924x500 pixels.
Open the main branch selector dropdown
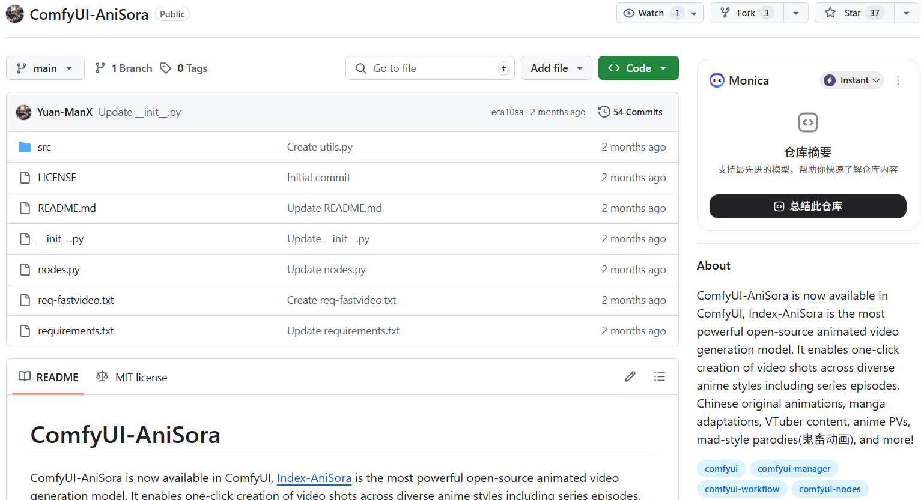click(45, 68)
